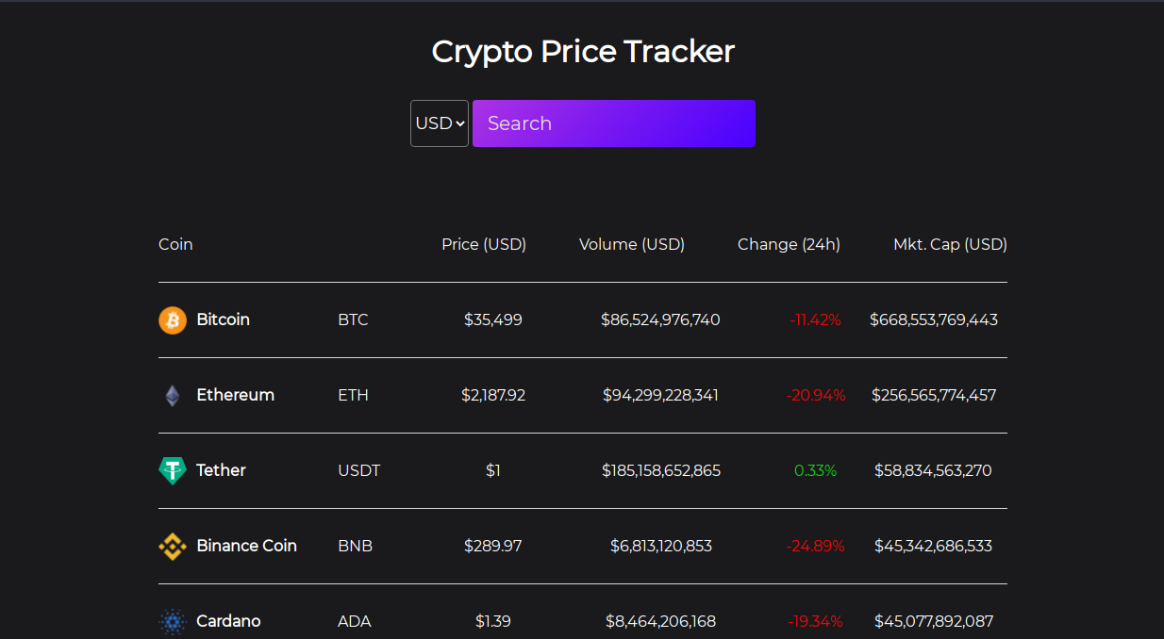Sort by the Change (24h) column header

[789, 244]
